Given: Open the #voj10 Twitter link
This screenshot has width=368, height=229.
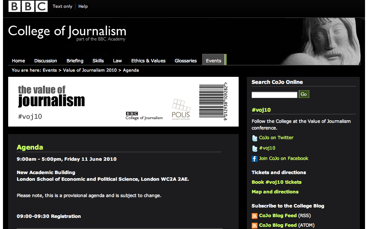Looking at the screenshot, I should click(267, 148).
